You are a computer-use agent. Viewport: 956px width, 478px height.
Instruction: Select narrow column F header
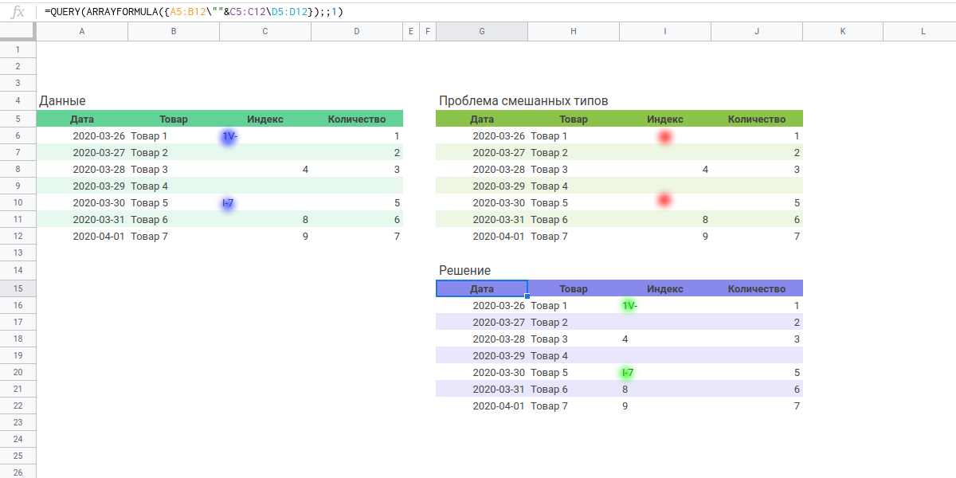428,31
